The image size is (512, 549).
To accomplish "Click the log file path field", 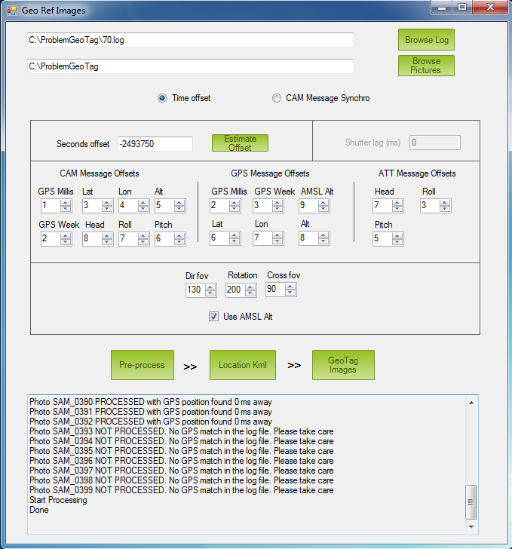I will 190,40.
